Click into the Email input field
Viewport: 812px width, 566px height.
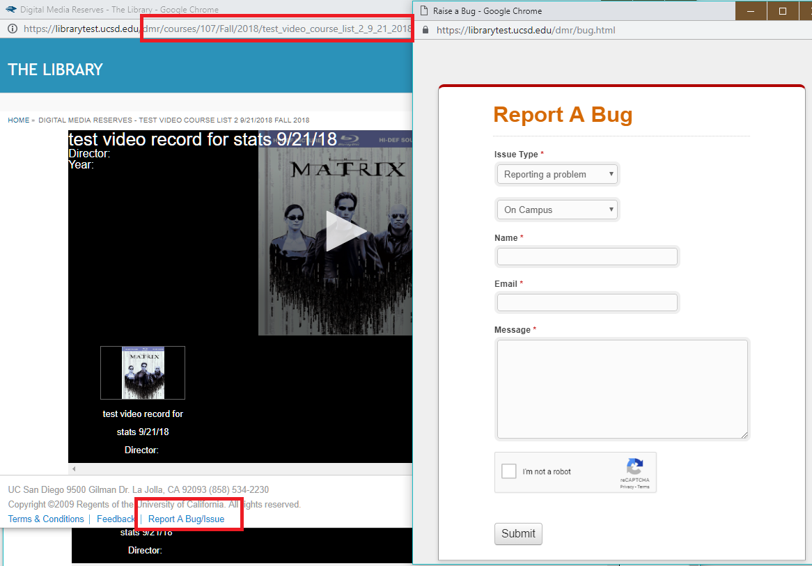(586, 302)
